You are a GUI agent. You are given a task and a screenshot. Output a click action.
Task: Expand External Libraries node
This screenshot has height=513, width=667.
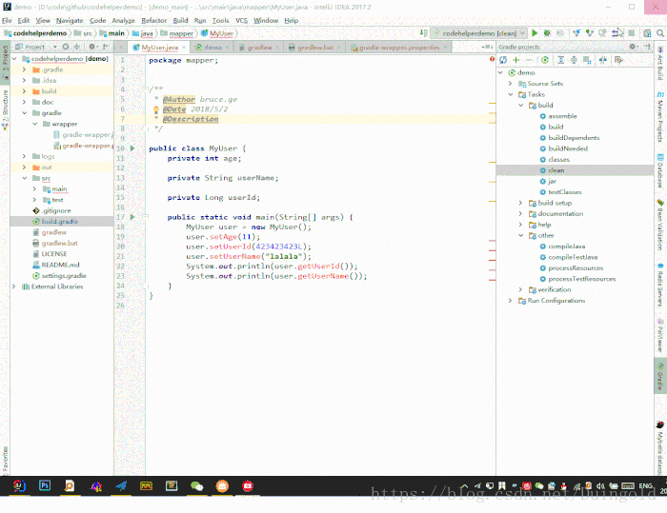(14, 286)
